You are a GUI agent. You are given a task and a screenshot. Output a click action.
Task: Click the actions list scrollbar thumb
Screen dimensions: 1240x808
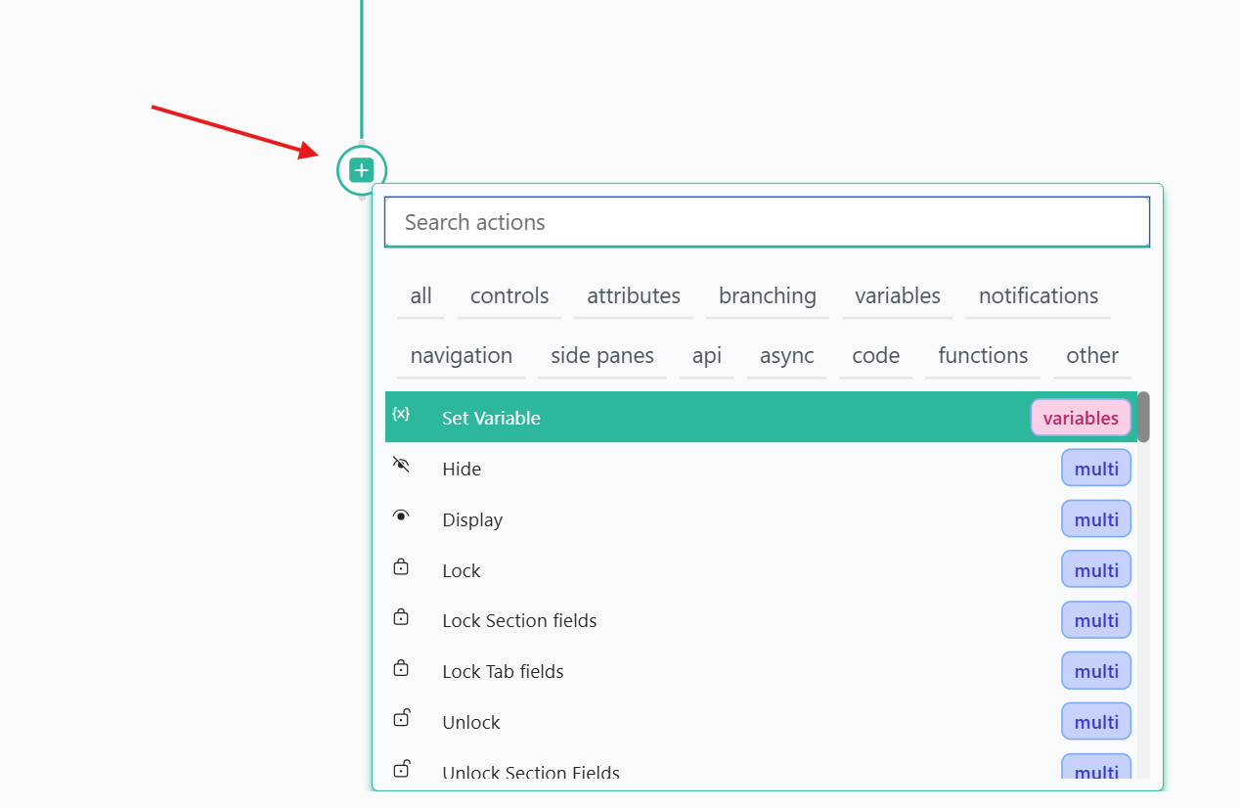1143,417
